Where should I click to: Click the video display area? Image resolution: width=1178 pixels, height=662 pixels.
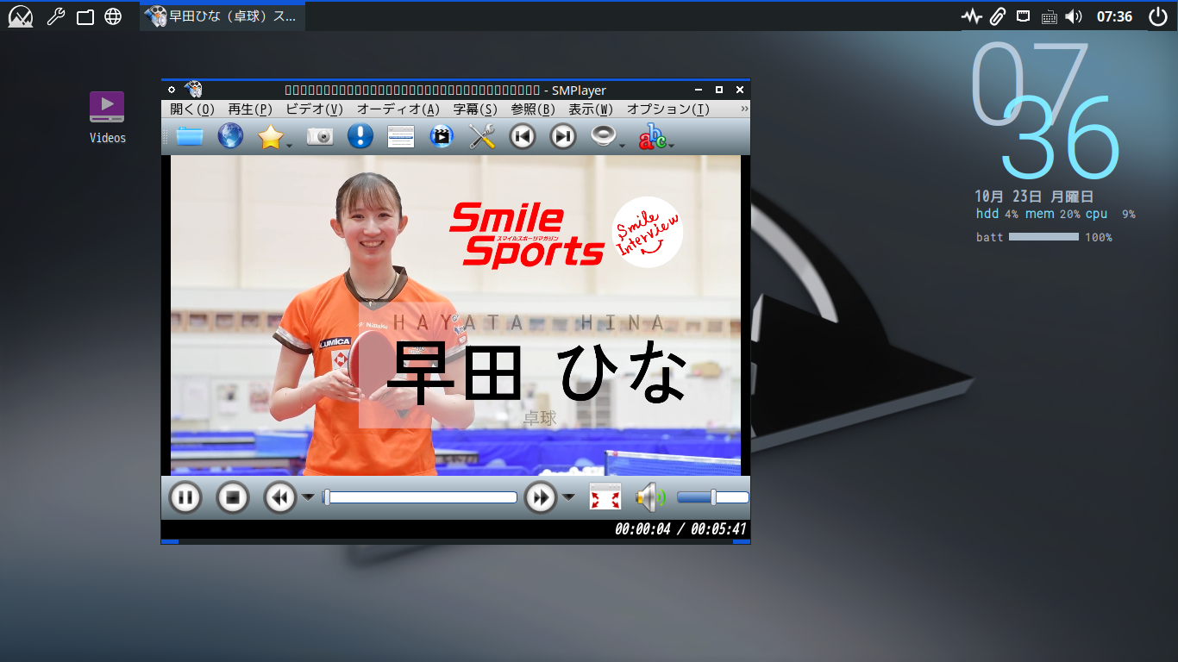point(455,315)
